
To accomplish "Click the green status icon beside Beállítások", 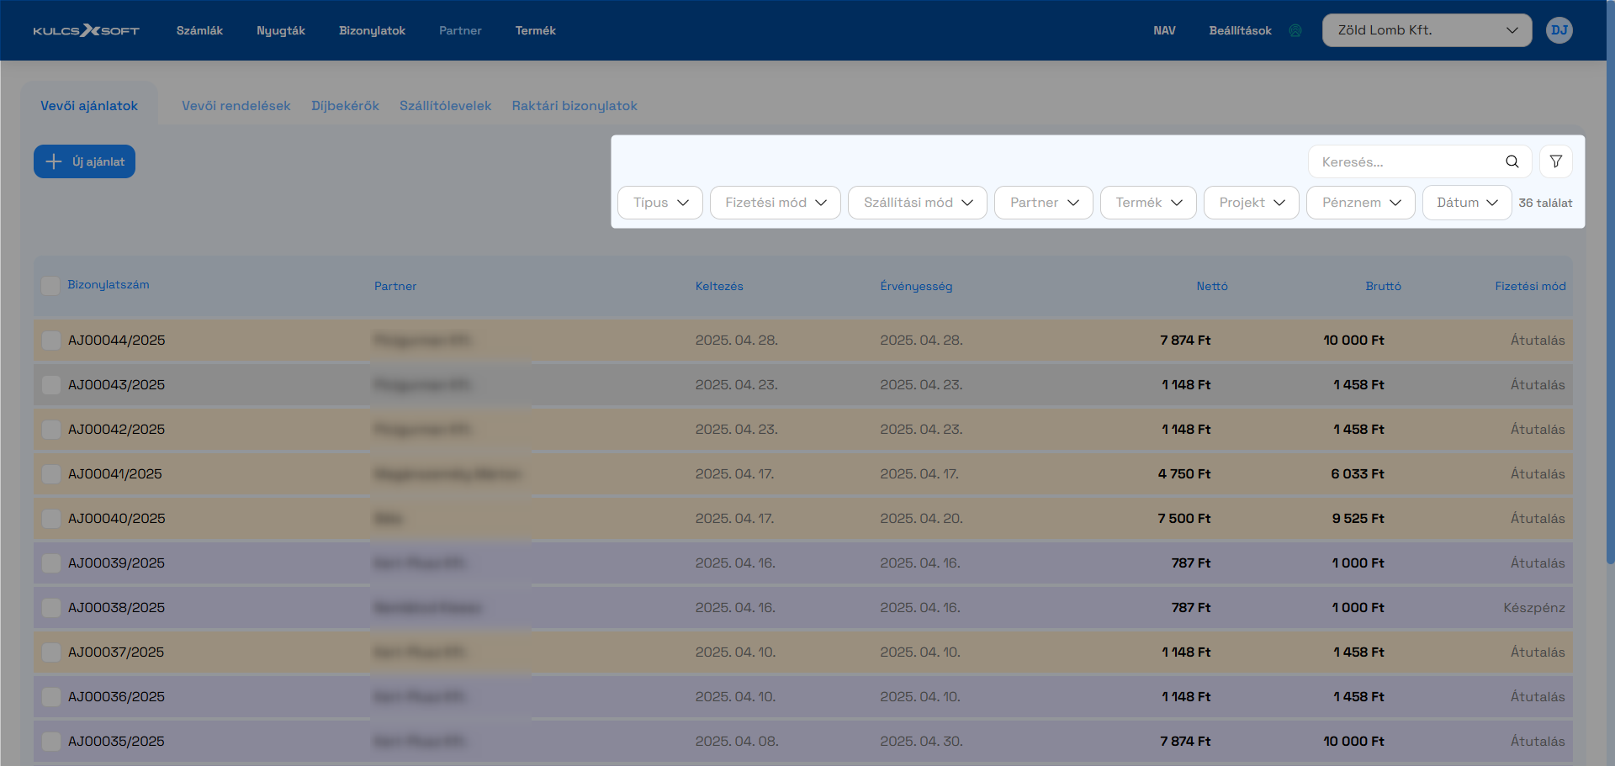I will point(1295,30).
